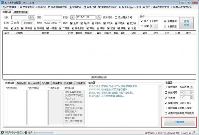Toggle the Z字头 filter checkbox
199x135 pixels.
93,23
